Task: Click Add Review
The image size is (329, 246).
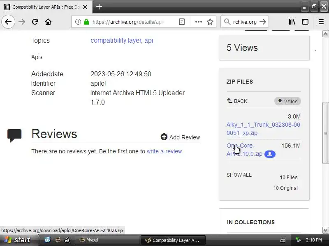Action: [180, 137]
